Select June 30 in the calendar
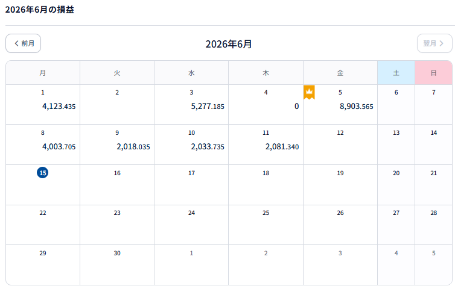The image size is (455, 286). (x=117, y=265)
